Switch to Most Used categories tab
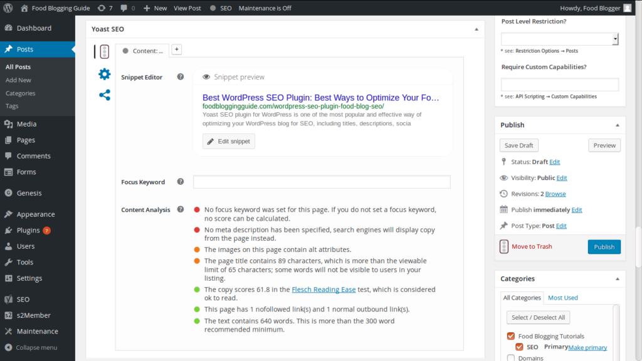642x361 pixels. pos(562,298)
